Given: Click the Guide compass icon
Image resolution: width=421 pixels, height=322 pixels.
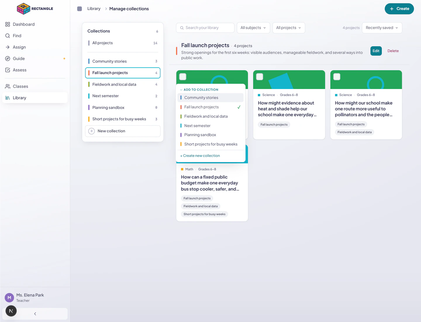Looking at the screenshot, I should [8, 59].
